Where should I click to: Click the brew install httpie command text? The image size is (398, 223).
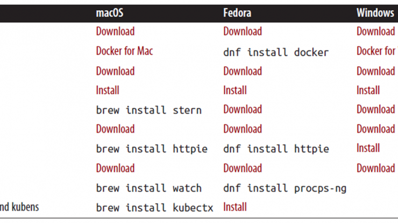click(152, 149)
